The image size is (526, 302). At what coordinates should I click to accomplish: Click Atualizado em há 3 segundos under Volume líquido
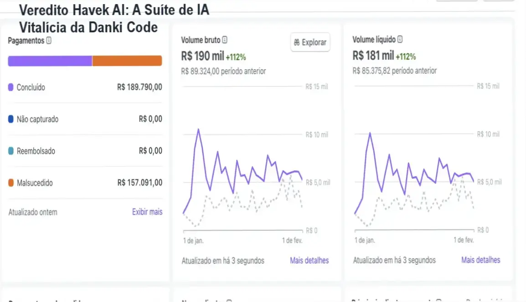[x=395, y=260]
